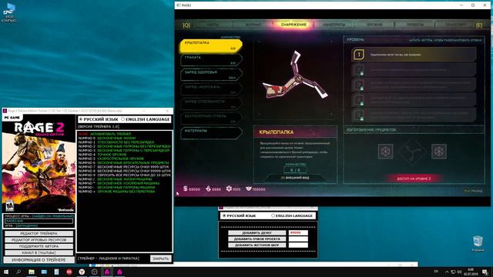Viewport: 493px width, 277px height.
Task: Open File Explorer from the taskbar
Action: click(x=32, y=272)
